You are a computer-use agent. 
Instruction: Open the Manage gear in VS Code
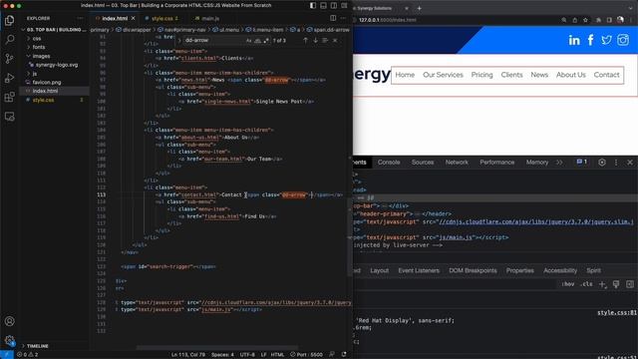pyautogui.click(x=9, y=340)
